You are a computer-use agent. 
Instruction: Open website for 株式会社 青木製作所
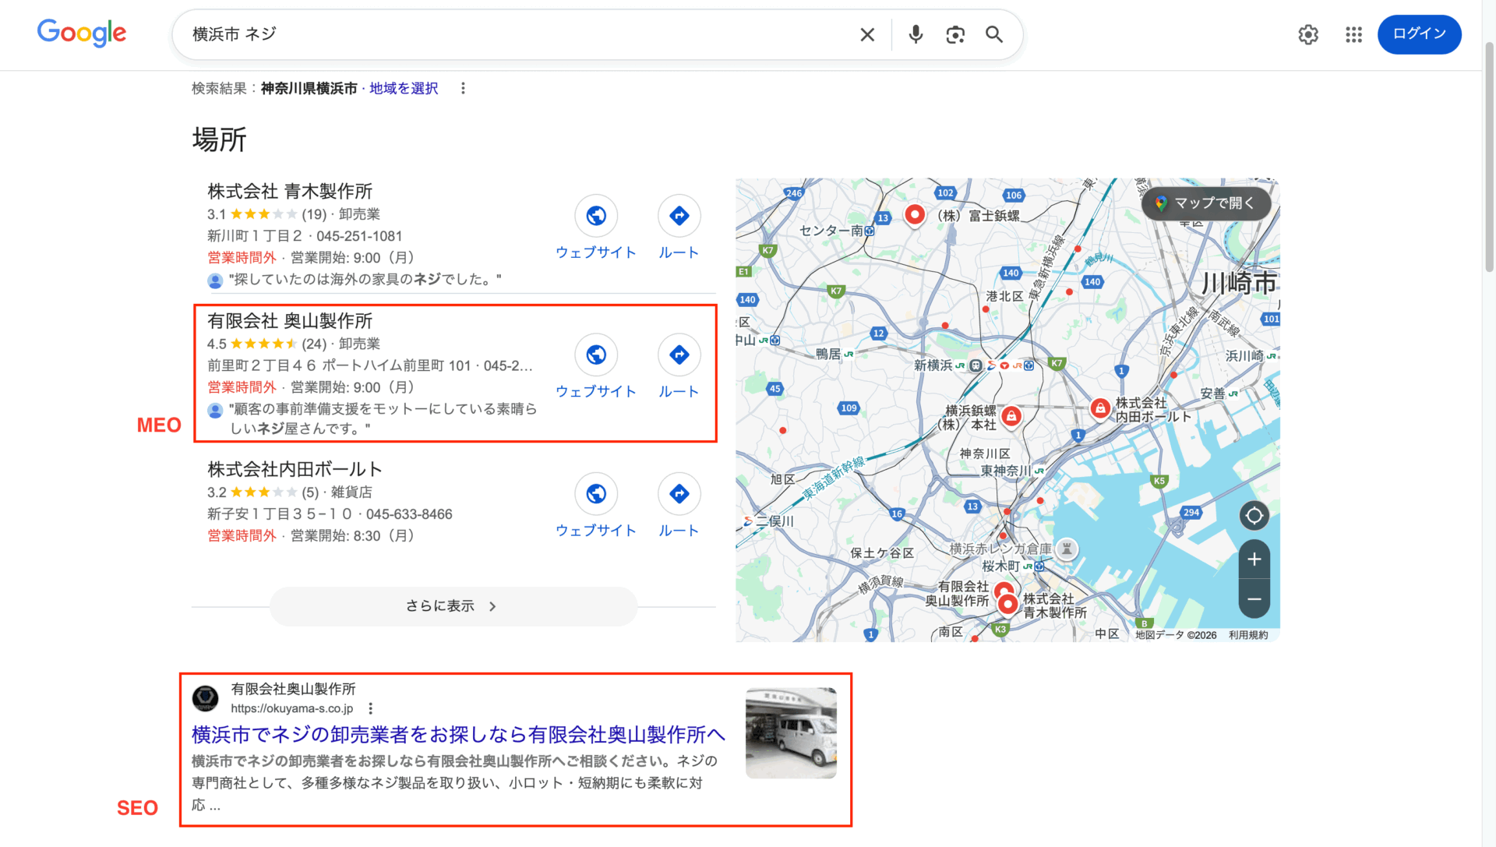[x=596, y=216]
